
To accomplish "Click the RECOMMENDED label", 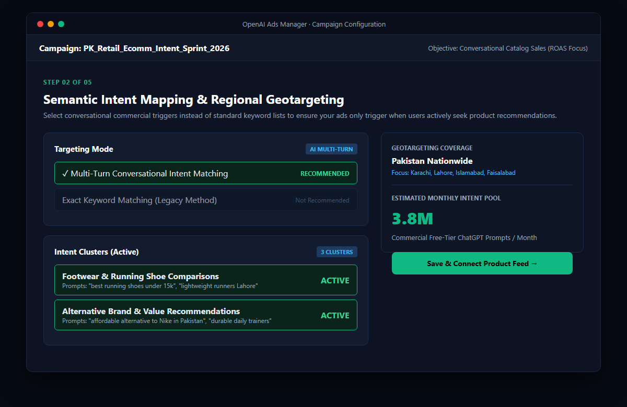I will [324, 174].
